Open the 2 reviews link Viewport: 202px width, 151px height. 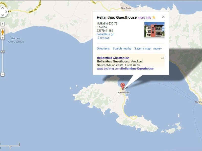[104, 38]
